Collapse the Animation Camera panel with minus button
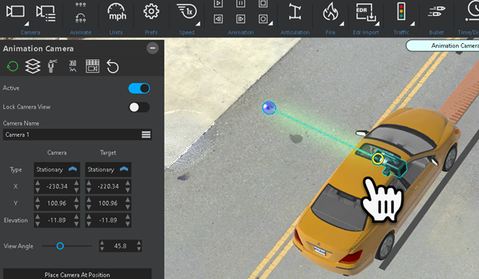 pyautogui.click(x=152, y=48)
